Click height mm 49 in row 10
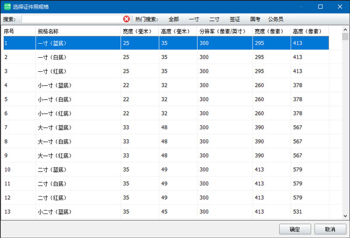The width and height of the screenshot is (350, 238). coord(164,170)
